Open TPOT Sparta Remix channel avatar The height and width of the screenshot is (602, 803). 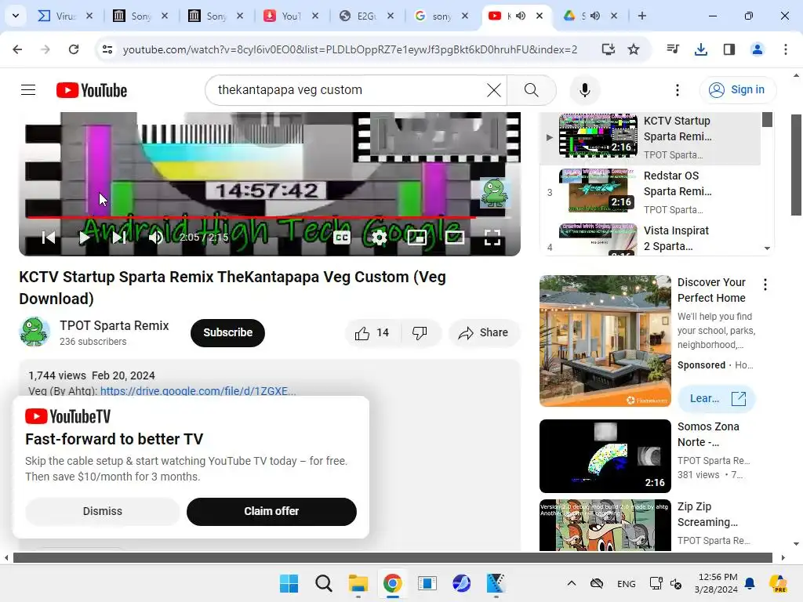coord(35,332)
